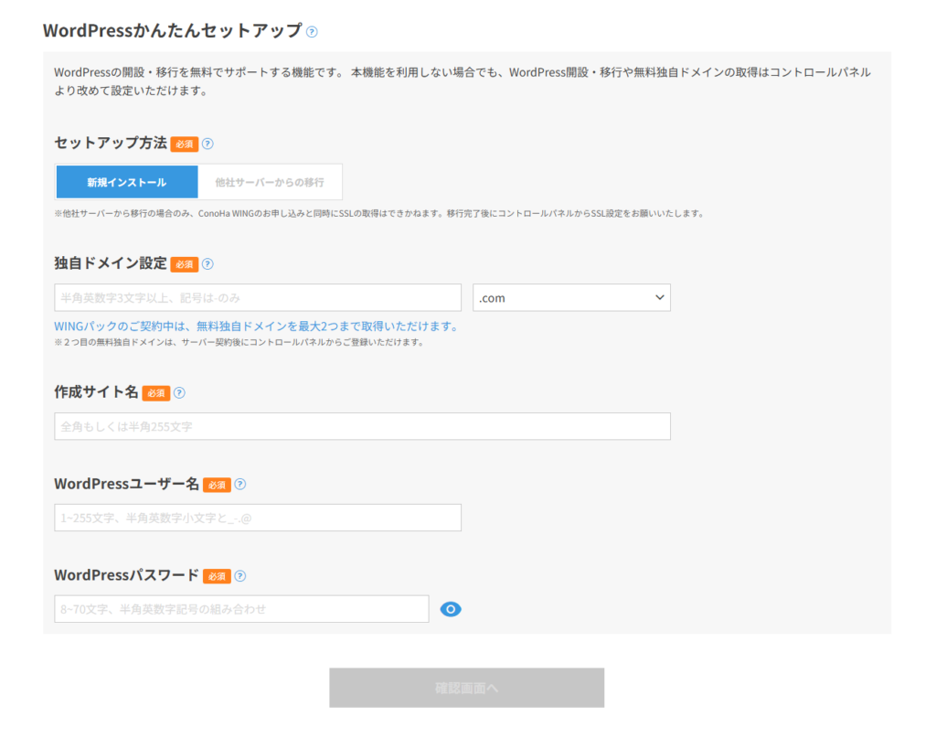Focus the 作成サイト名 site name field
The image size is (936, 738).
(362, 425)
